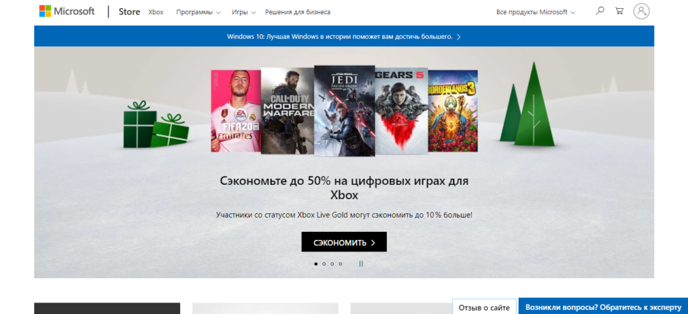The image size is (688, 314).
Task: Click the Xbox Live Gold participants subtitle text
Action: (344, 215)
